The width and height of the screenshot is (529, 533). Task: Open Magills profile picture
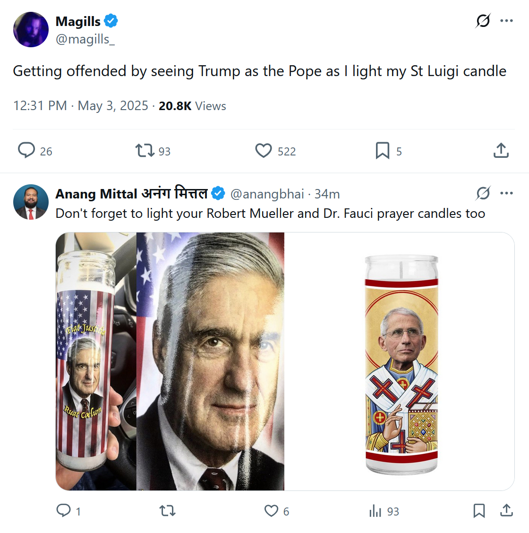(31, 30)
